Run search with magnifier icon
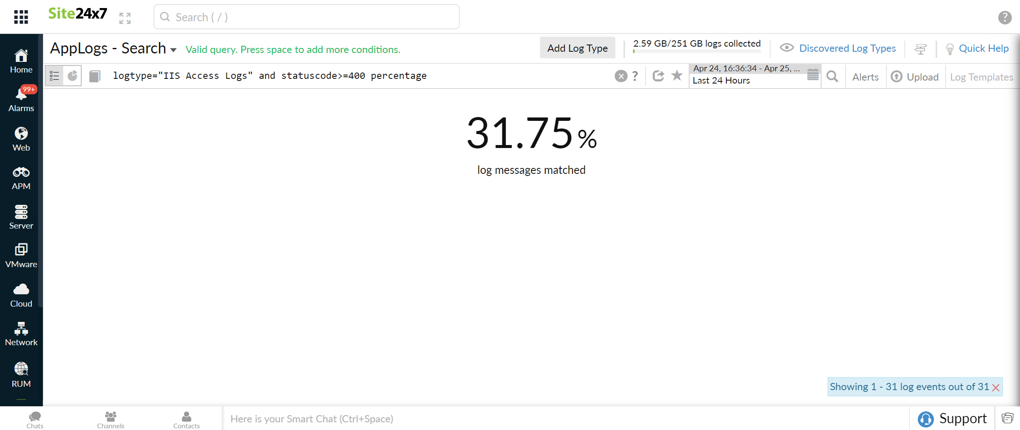 click(833, 76)
